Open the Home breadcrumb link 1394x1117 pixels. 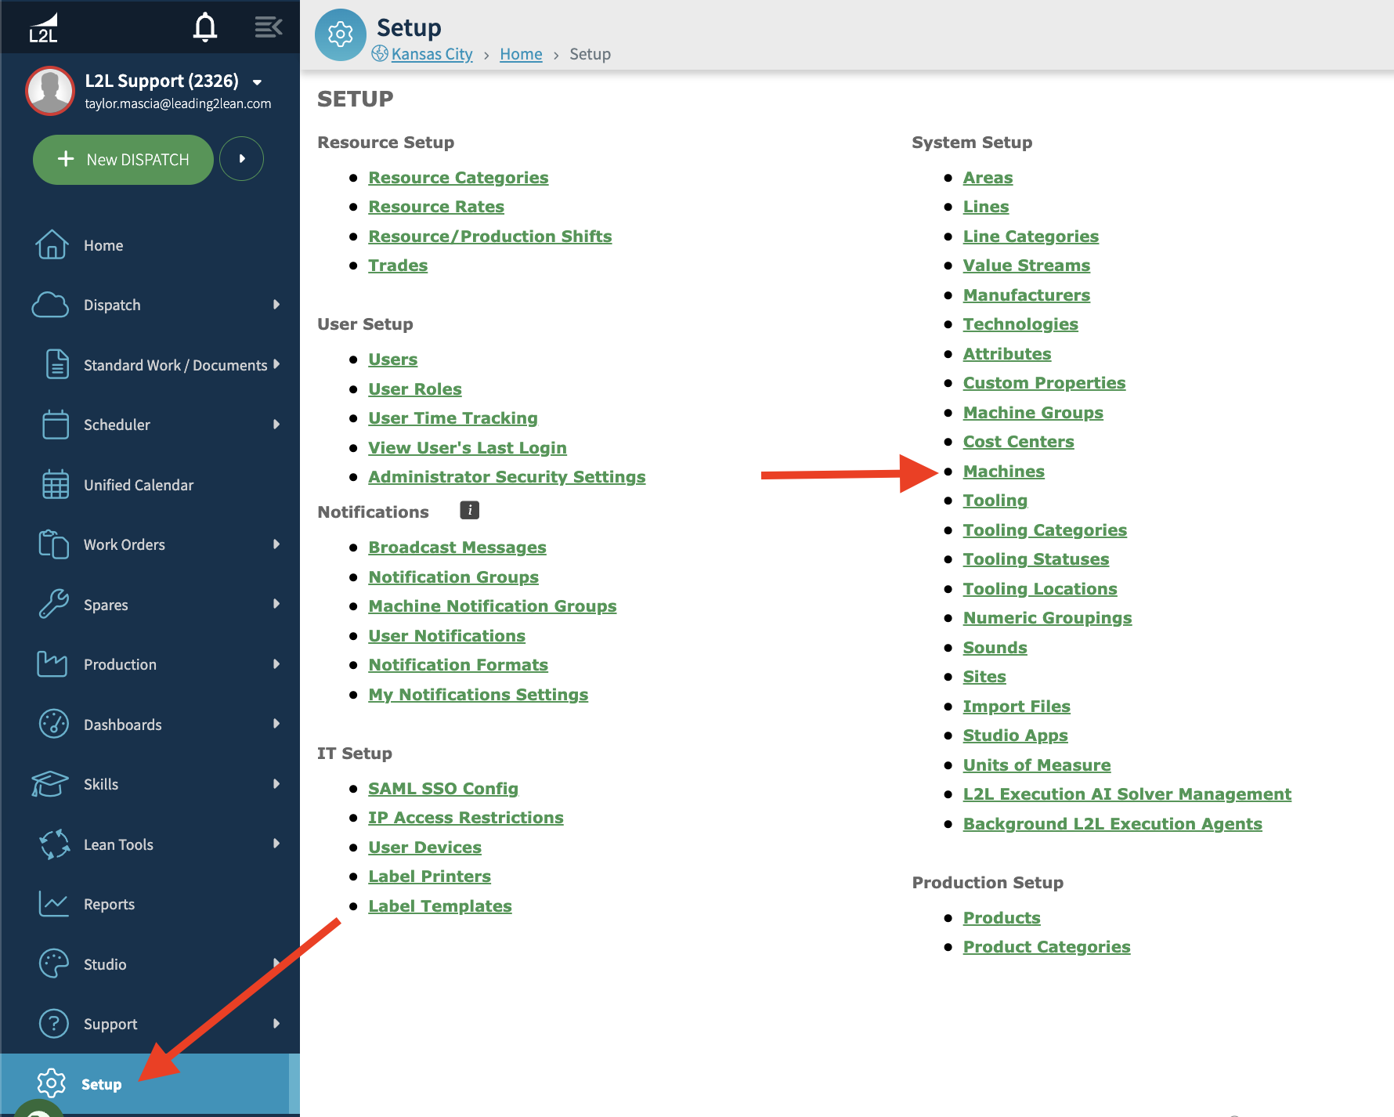click(521, 54)
